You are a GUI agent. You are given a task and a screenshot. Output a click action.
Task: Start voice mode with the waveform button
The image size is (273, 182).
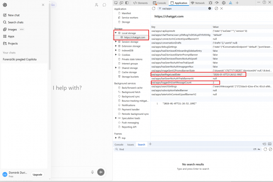[x=101, y=172]
